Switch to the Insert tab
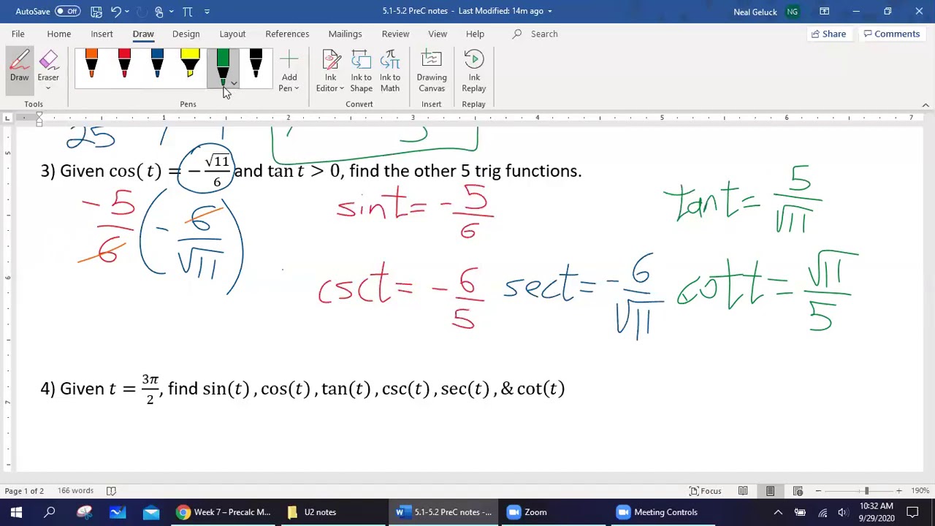This screenshot has width=935, height=526. tap(102, 34)
